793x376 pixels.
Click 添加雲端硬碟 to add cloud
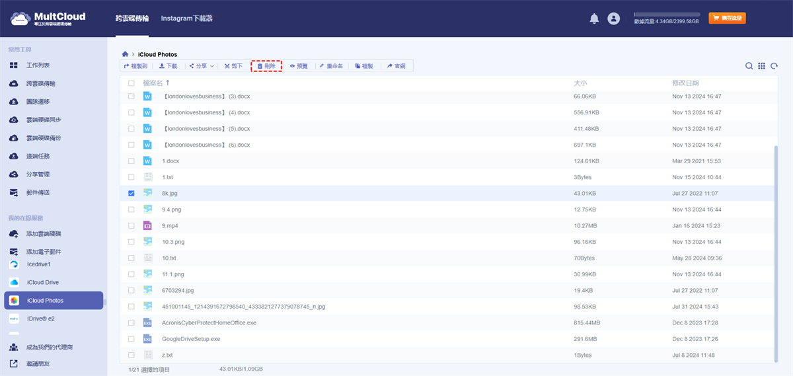tap(44, 234)
